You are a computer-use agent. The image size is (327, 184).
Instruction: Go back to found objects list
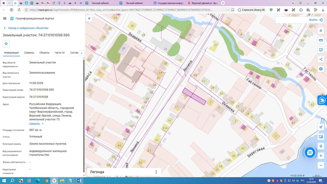coord(26,28)
